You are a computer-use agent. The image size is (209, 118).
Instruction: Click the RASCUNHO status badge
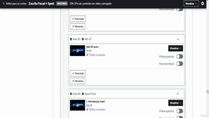click(x=62, y=4)
